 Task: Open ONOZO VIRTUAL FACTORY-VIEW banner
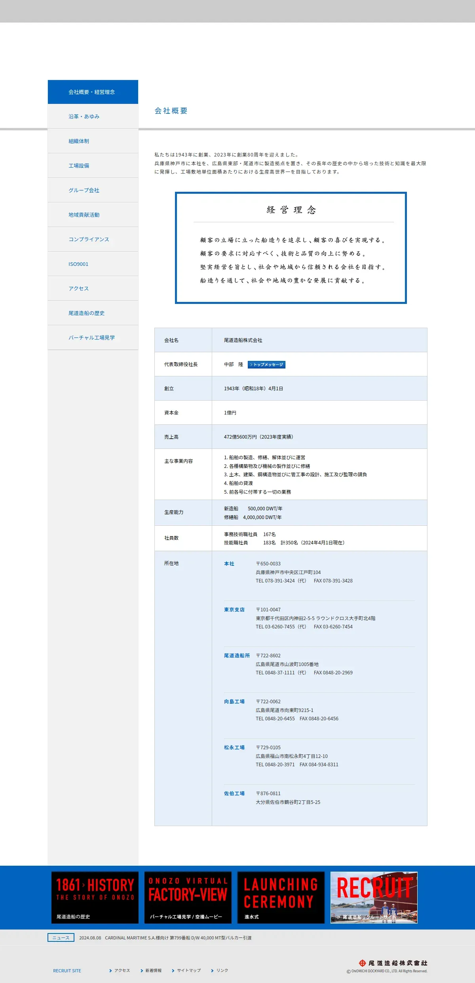tap(188, 897)
